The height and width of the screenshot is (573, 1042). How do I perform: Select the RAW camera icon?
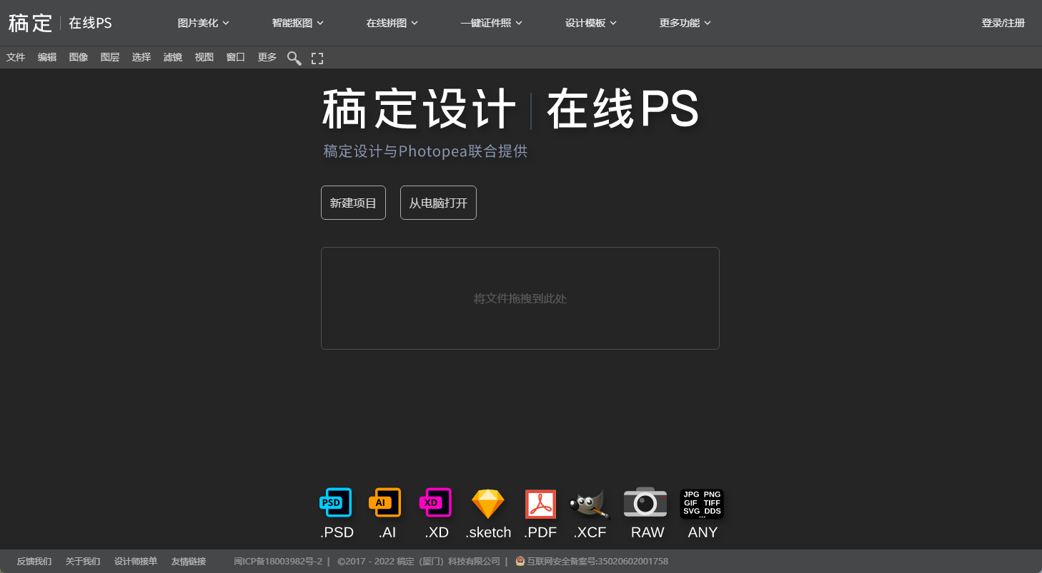coord(645,503)
